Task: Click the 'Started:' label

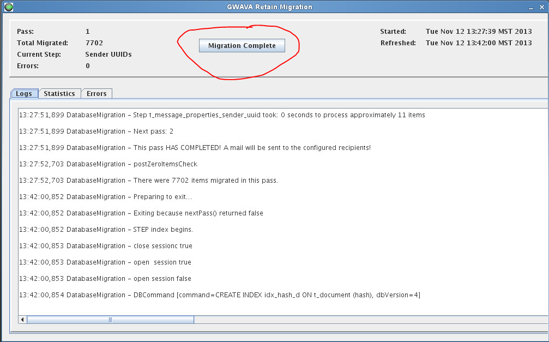Action: (x=393, y=32)
